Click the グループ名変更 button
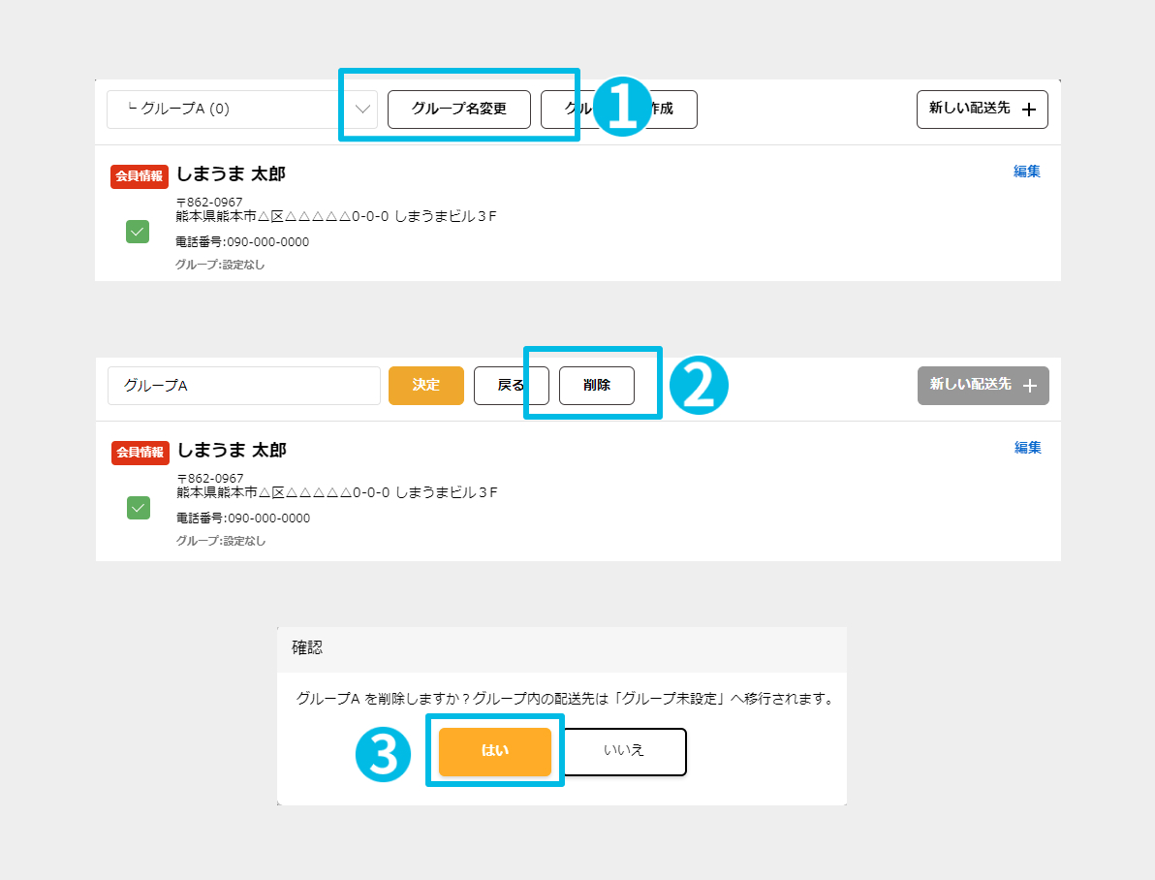This screenshot has width=1155, height=880. coord(459,110)
